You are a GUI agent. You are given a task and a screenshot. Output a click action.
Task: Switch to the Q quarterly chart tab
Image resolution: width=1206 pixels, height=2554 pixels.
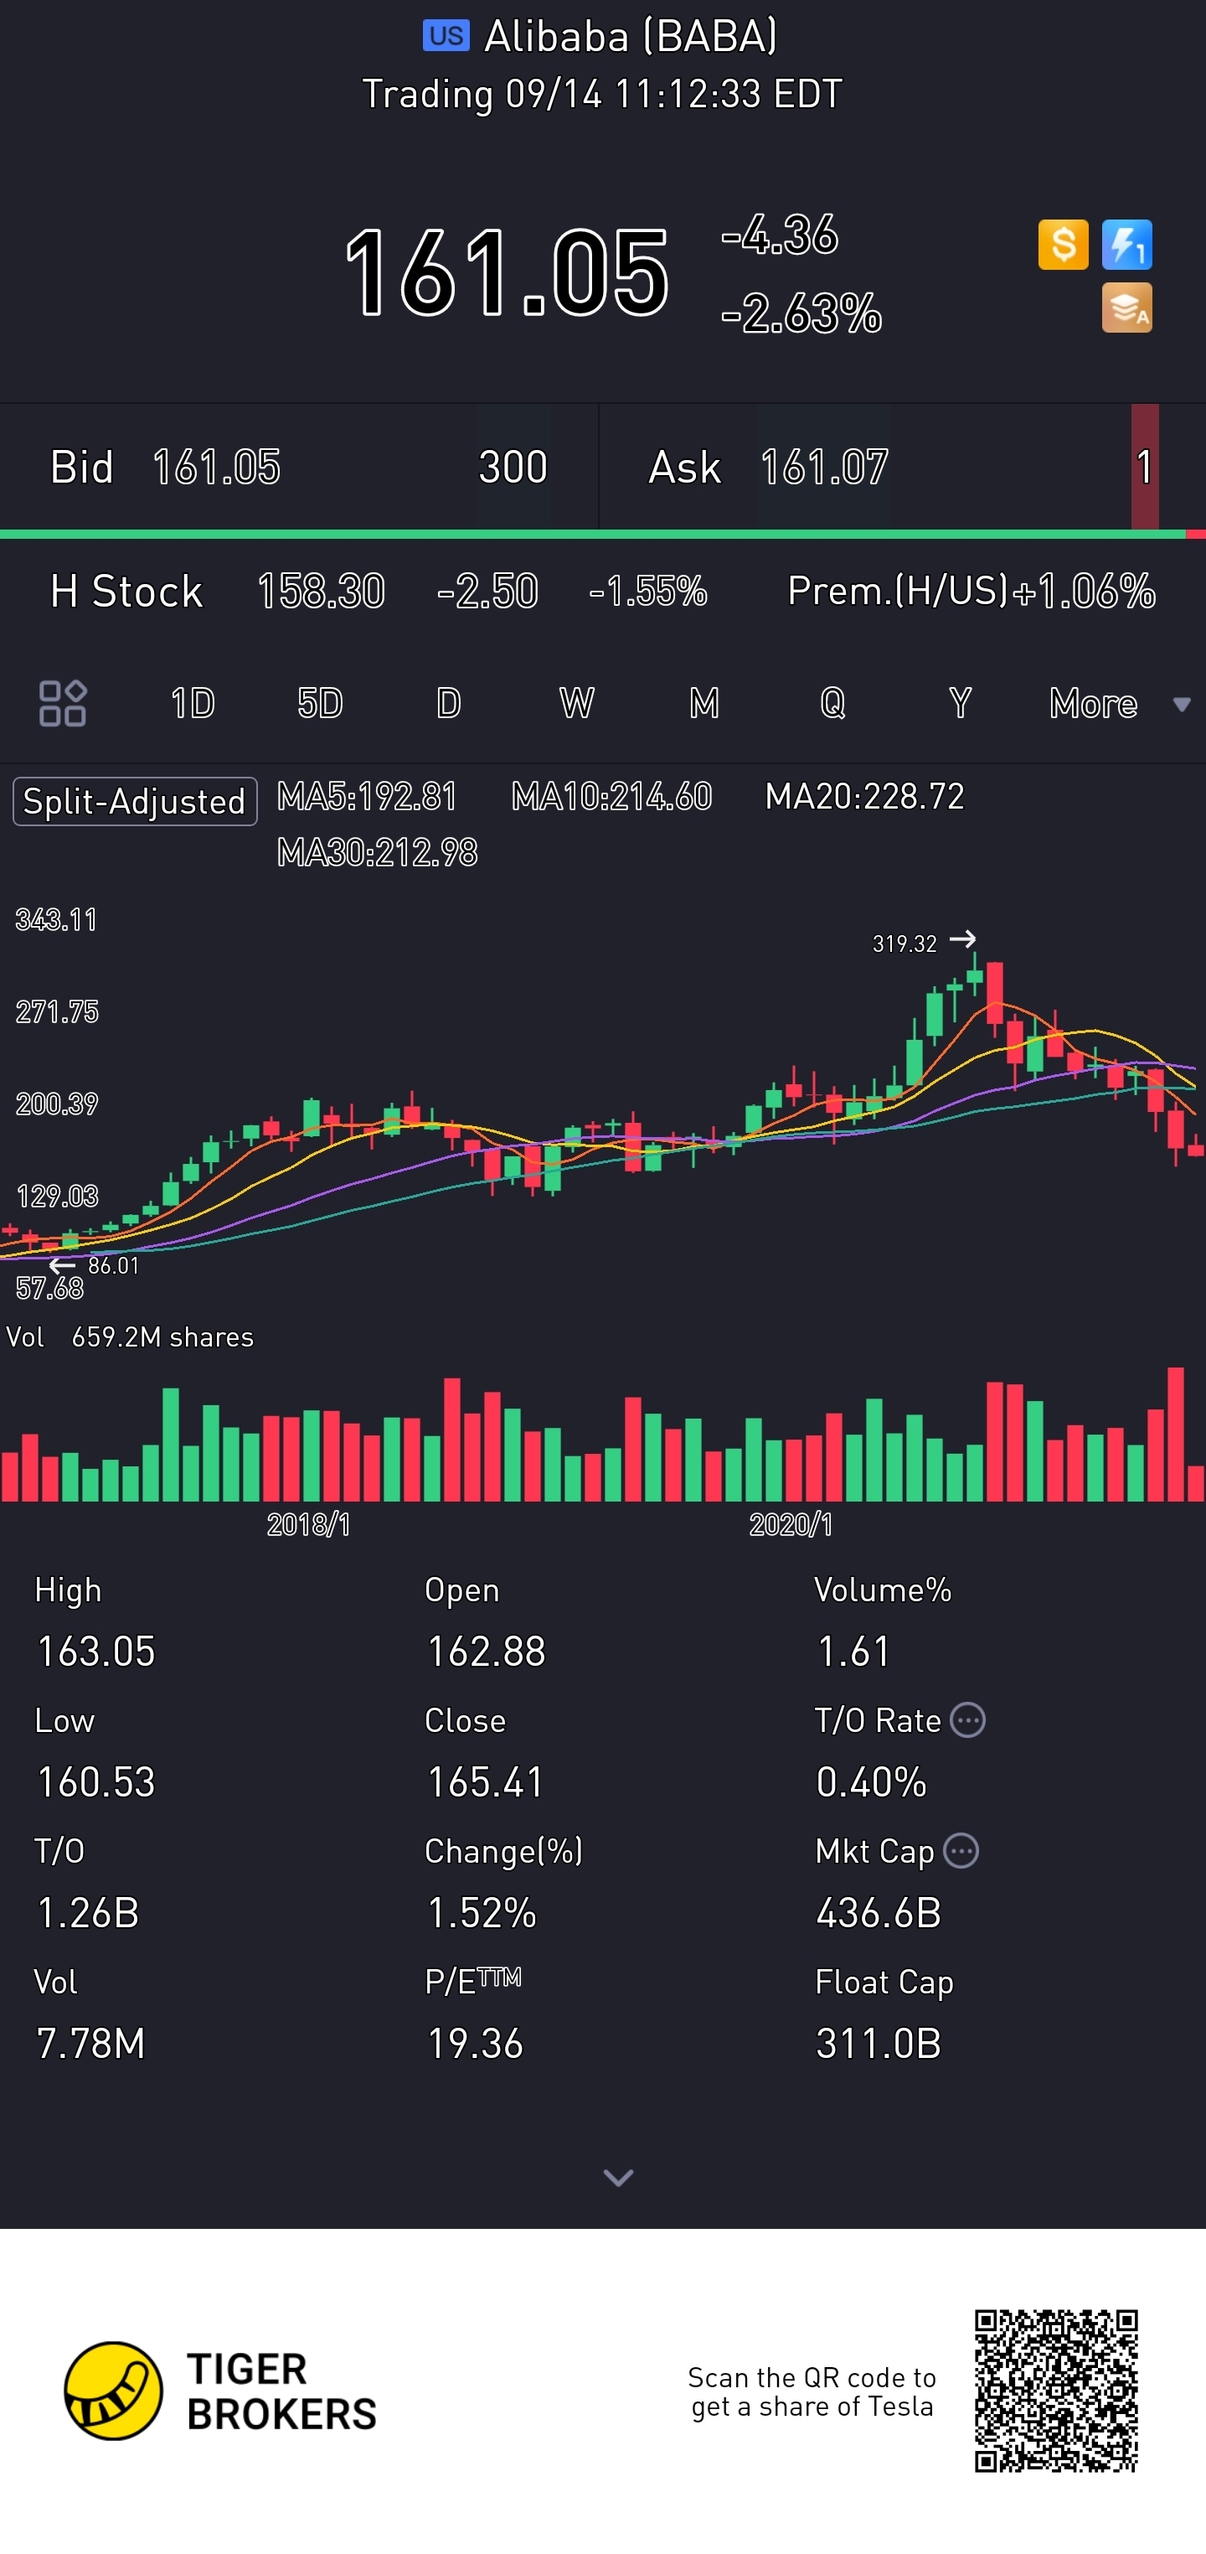click(x=832, y=703)
